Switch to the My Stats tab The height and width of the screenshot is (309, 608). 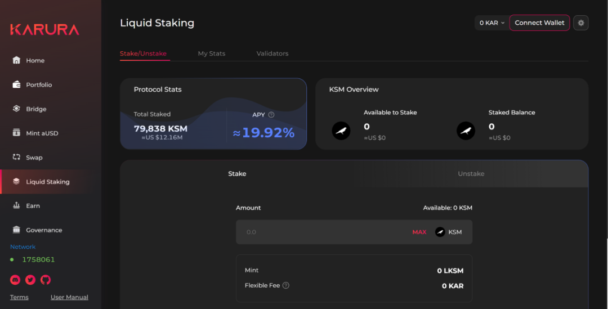click(211, 53)
